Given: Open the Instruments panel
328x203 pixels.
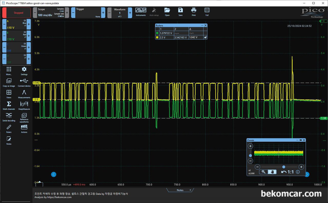Looking at the screenshot, I should pos(141,12).
